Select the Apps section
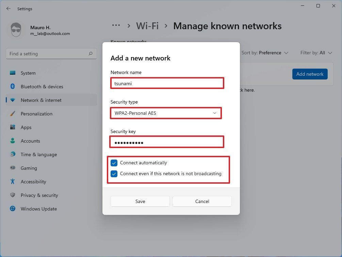The height and width of the screenshot is (257, 342). click(26, 127)
